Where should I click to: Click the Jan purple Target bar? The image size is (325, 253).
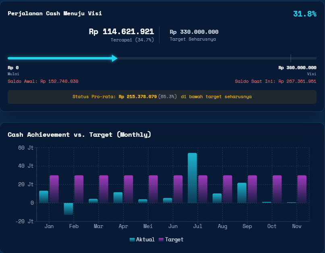coord(54,189)
